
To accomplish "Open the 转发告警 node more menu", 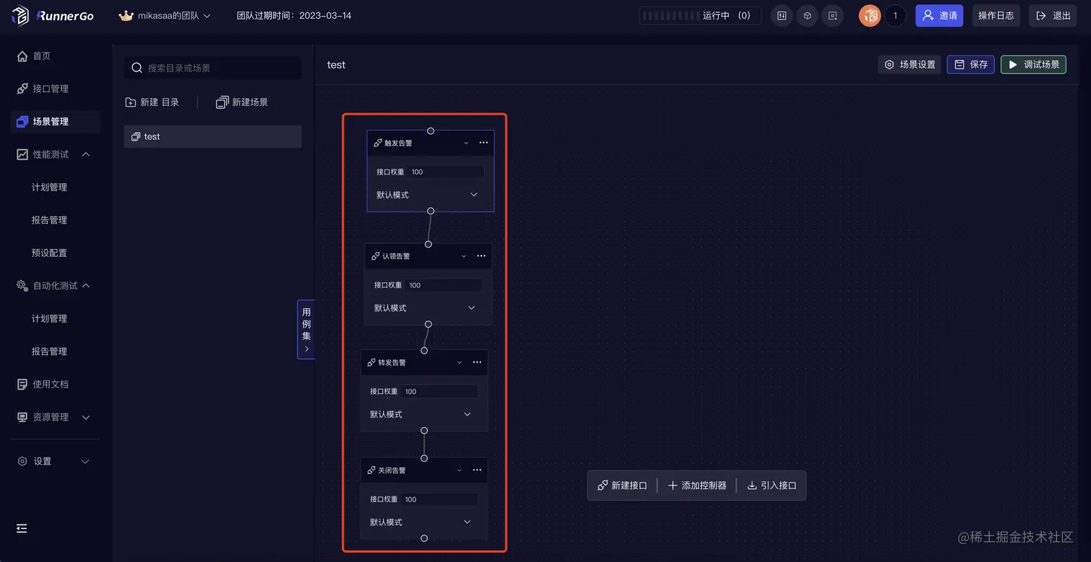I will point(477,362).
